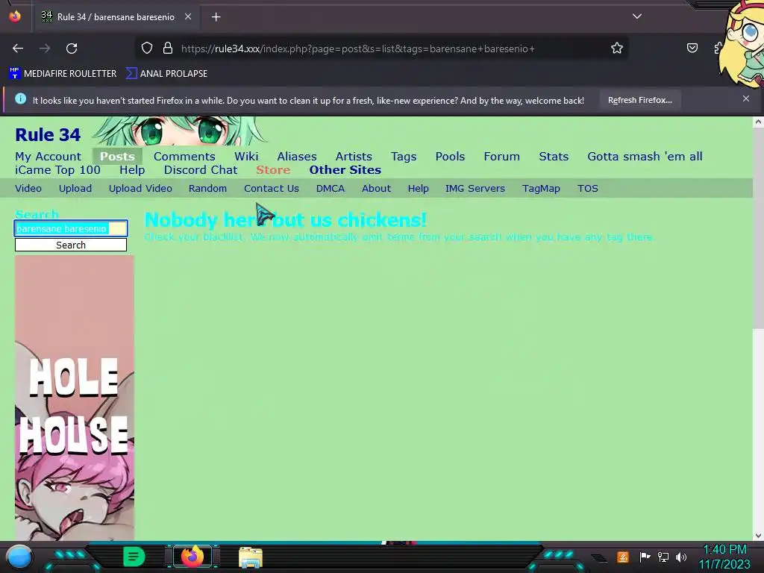The height and width of the screenshot is (573, 764).
Task: Open the DMCA page
Action: coord(331,189)
